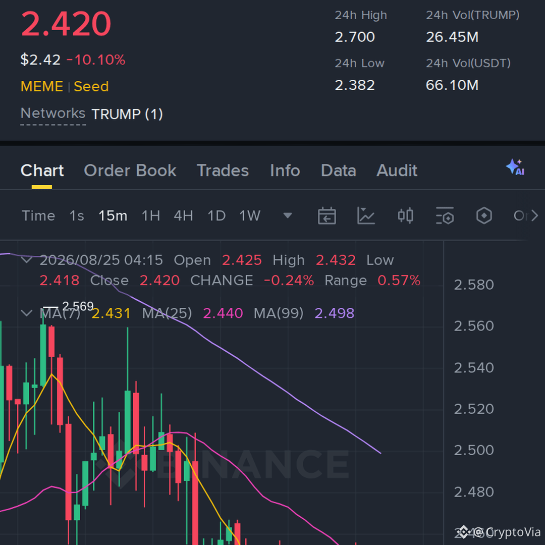The width and height of the screenshot is (545, 545).
Task: Click the TRUMP (1) network value
Action: [127, 115]
